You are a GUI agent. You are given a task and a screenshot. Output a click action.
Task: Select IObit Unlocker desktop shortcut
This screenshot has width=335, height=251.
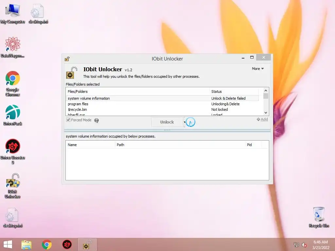13,186
